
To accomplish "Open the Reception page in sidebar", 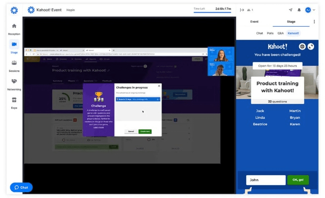I will click(14, 29).
